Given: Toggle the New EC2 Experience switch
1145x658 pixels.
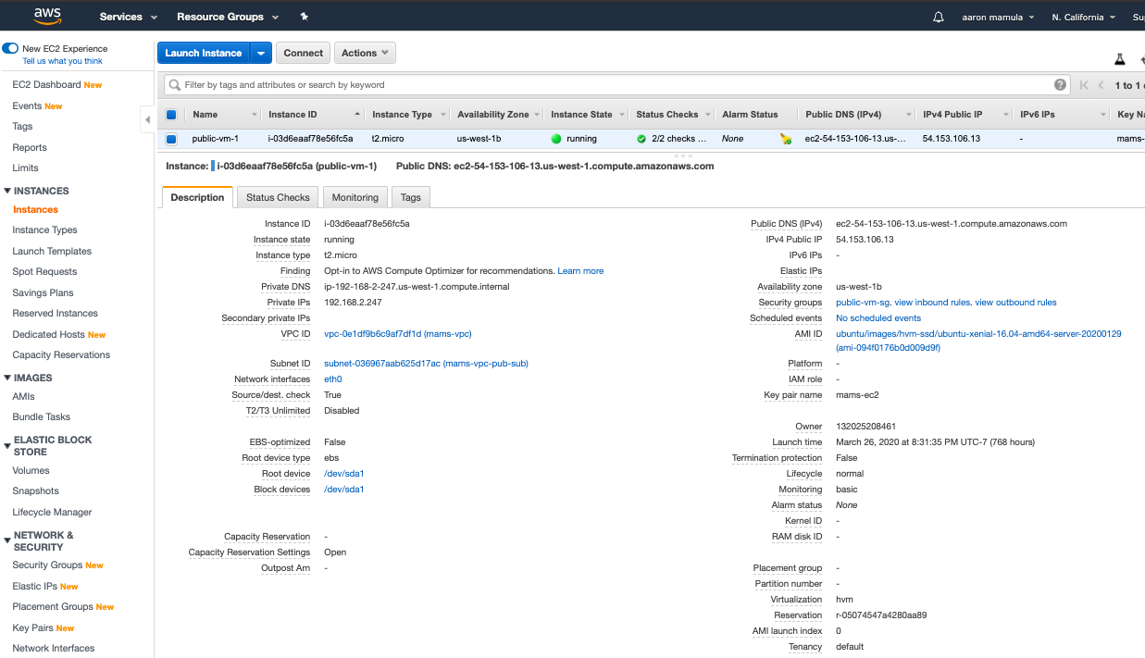Looking at the screenshot, I should pos(10,48).
